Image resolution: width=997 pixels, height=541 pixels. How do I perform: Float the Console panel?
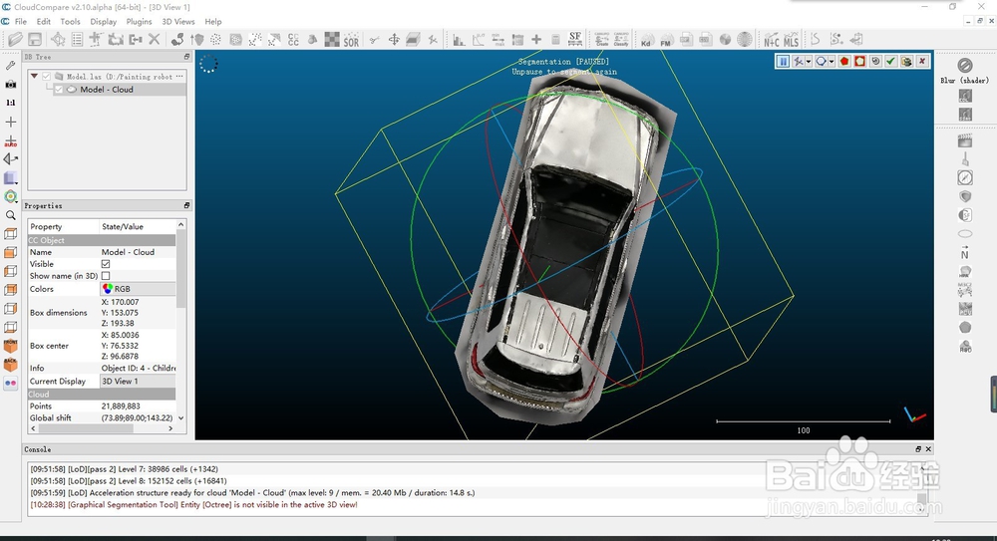[x=918, y=448]
